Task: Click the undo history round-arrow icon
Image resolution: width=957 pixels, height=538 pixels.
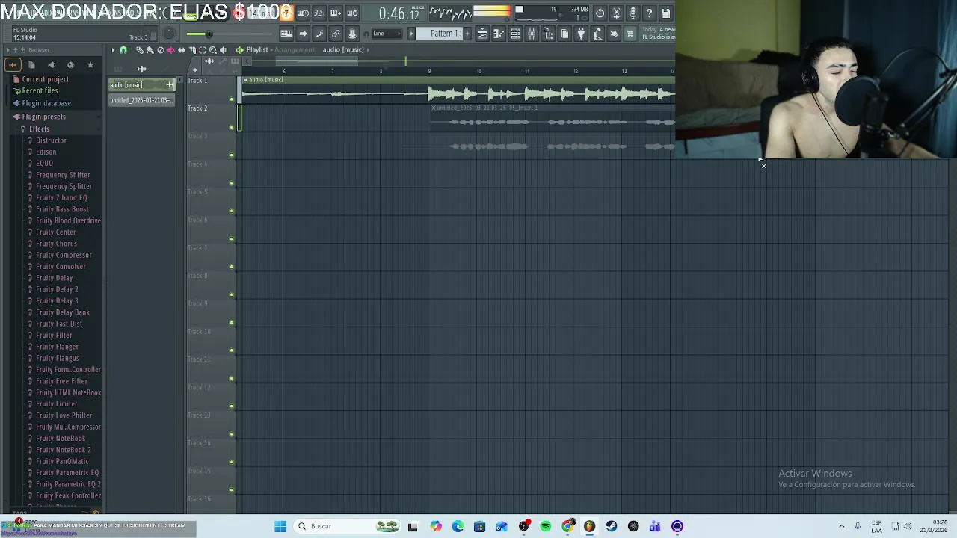Action: pos(600,13)
